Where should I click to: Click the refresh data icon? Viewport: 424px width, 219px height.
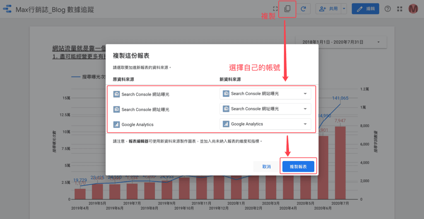click(x=303, y=9)
